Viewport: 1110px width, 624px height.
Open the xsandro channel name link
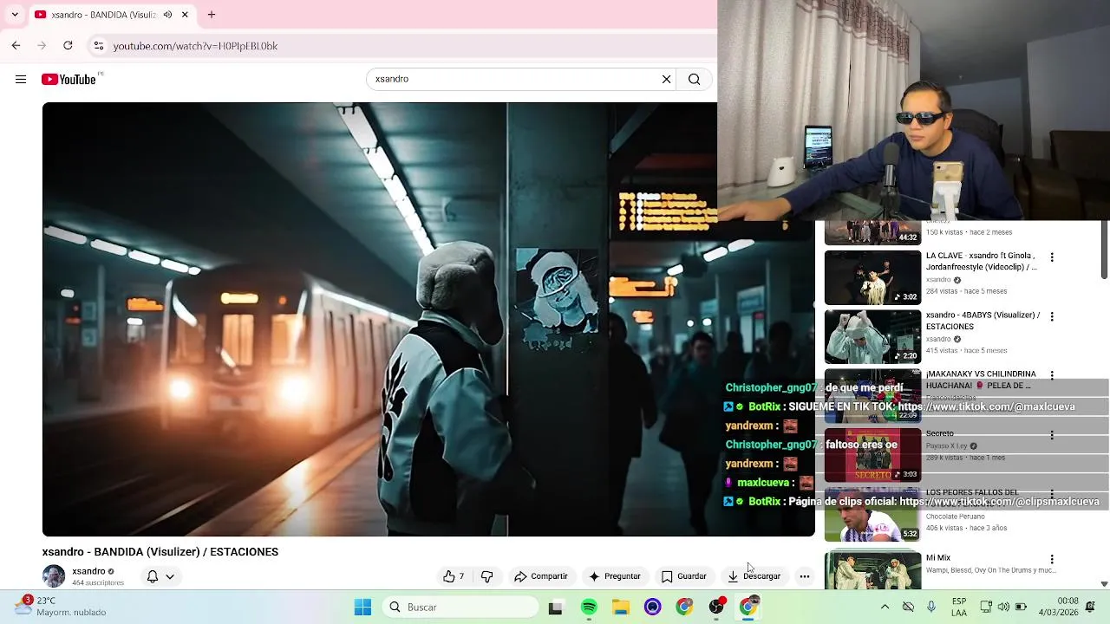point(88,571)
